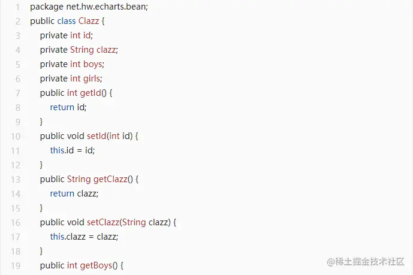Image resolution: width=413 pixels, height=275 pixels.
Task: Click the 'return id;' statement
Action: coord(68,107)
